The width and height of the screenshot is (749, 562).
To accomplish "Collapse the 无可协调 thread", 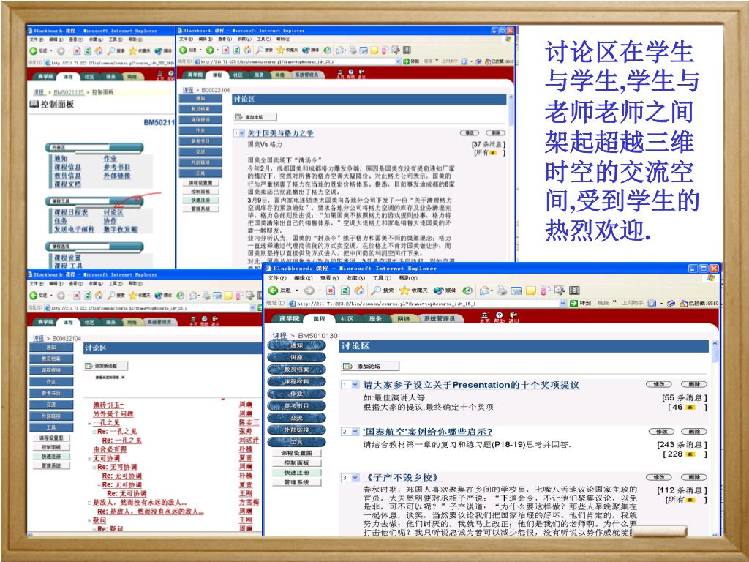I will (x=89, y=459).
